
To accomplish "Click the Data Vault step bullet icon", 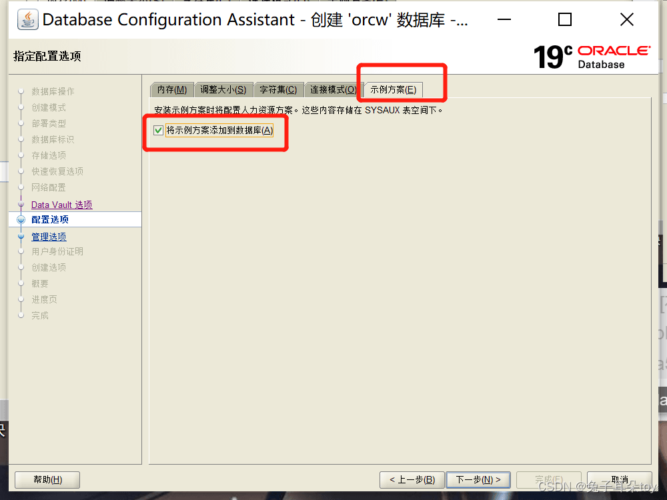I will pyautogui.click(x=21, y=204).
